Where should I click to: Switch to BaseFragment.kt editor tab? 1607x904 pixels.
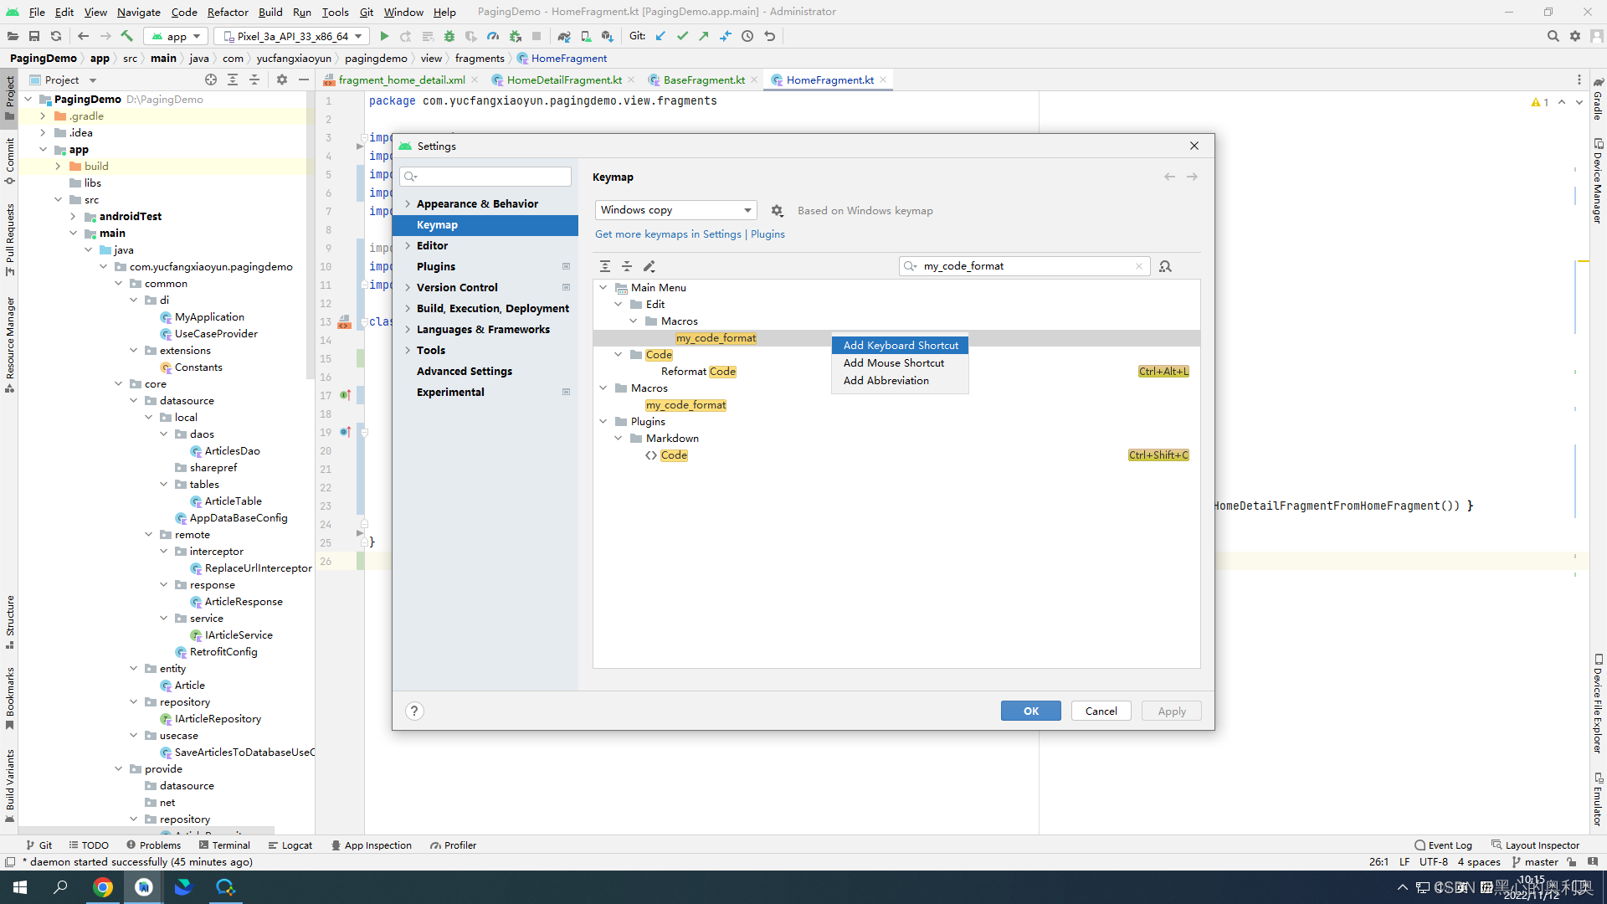tap(703, 80)
